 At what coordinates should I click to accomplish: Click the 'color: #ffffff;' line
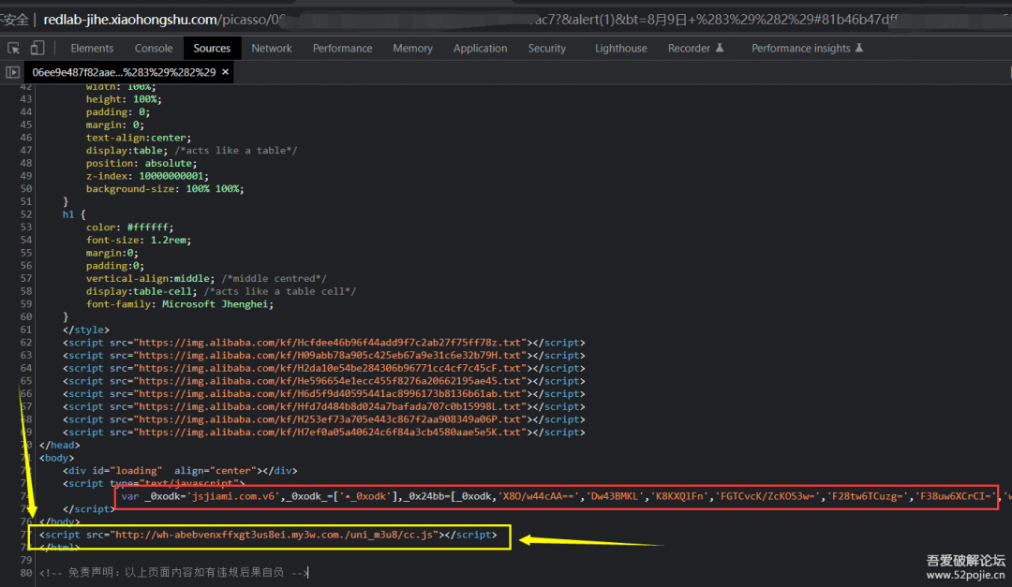pos(129,227)
